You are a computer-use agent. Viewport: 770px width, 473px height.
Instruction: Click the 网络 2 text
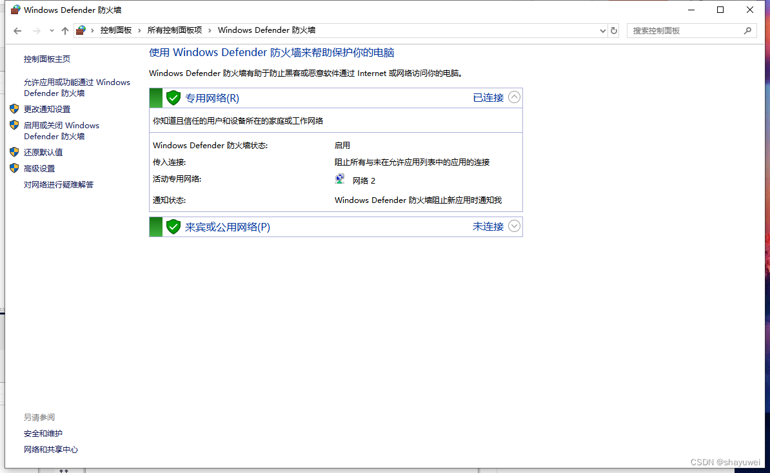pyautogui.click(x=364, y=180)
